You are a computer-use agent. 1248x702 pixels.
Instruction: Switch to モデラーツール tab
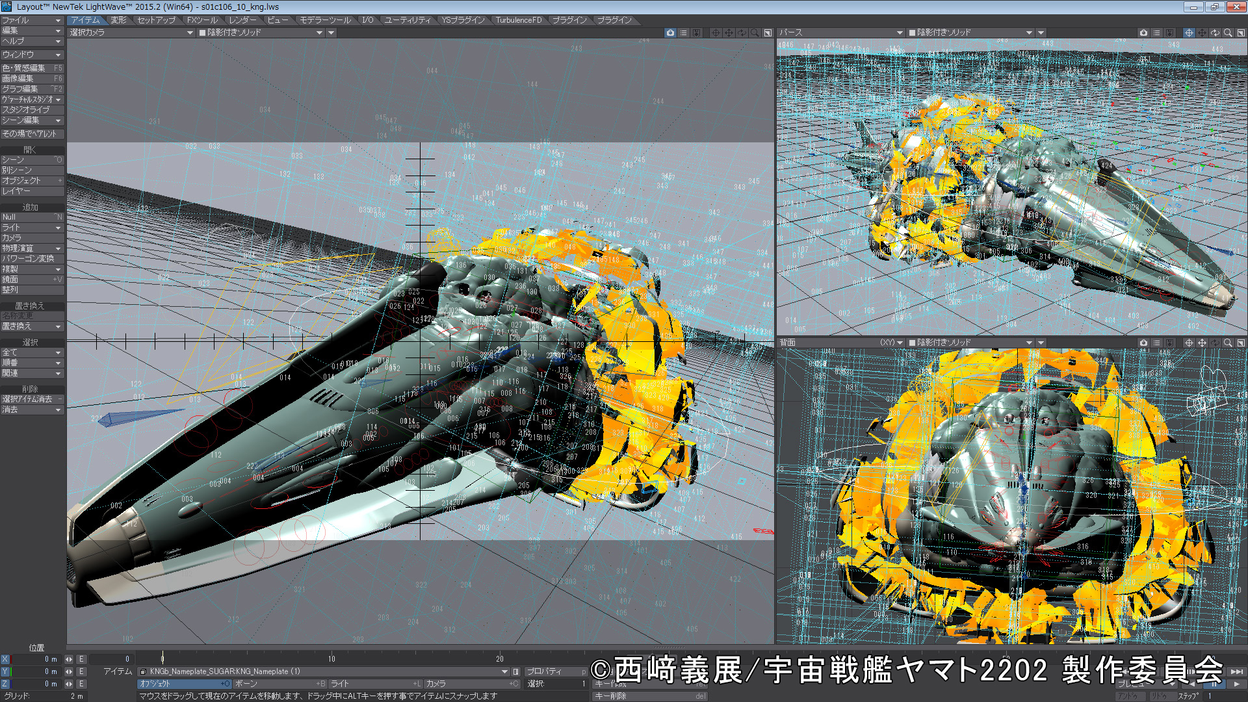click(325, 20)
